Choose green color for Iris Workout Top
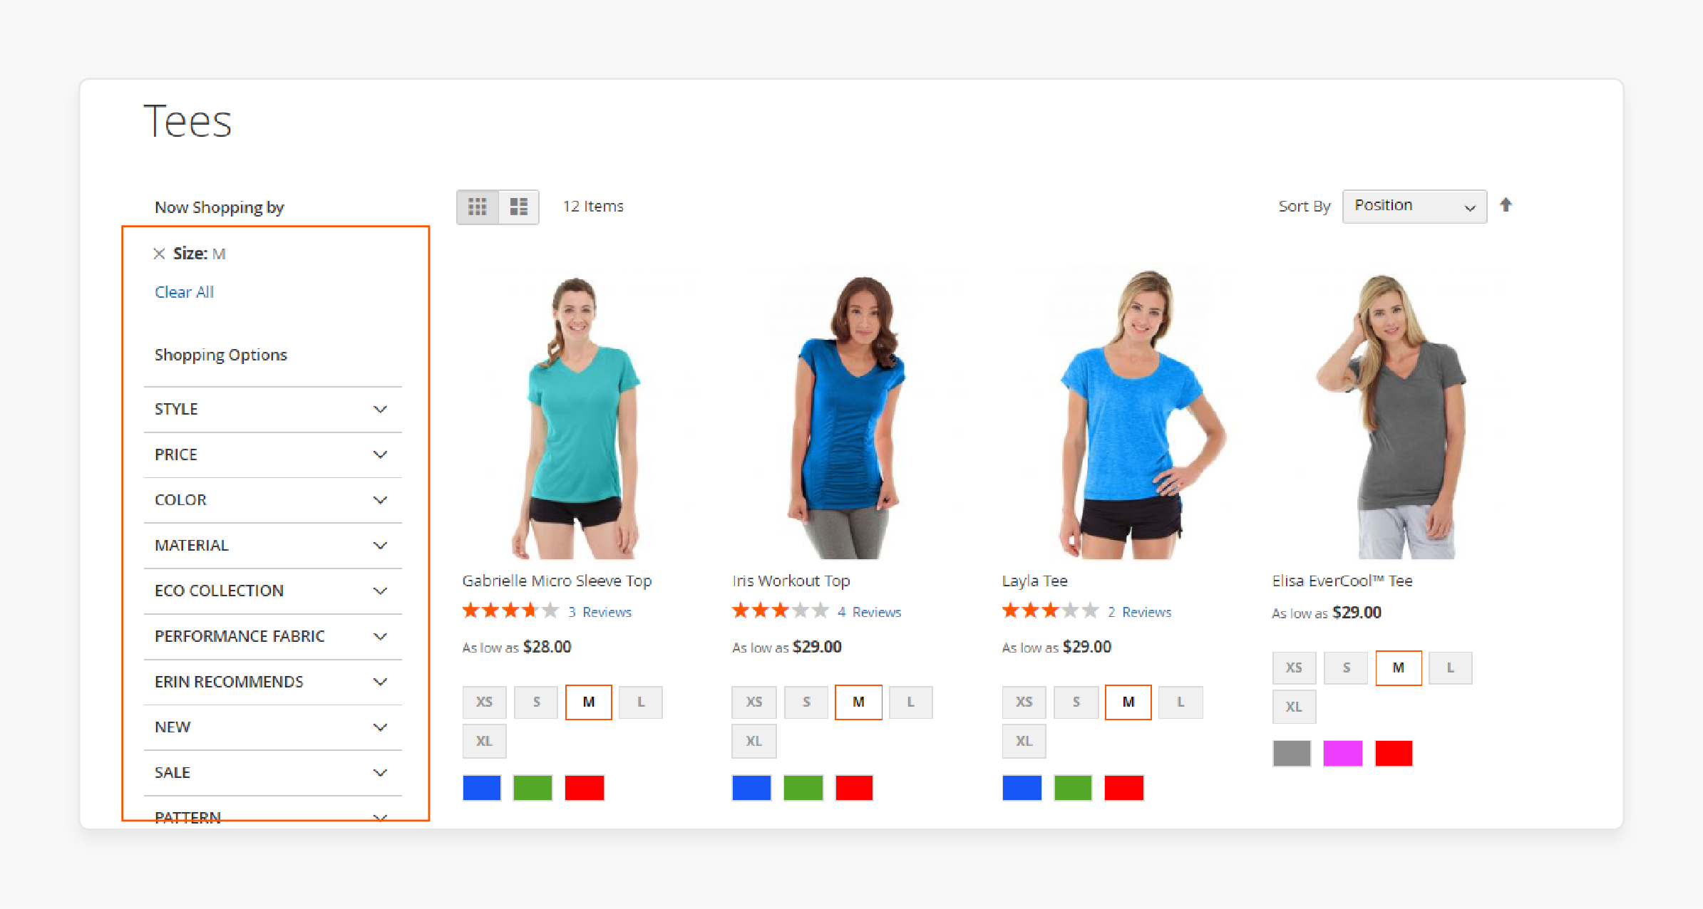 pyautogui.click(x=803, y=788)
